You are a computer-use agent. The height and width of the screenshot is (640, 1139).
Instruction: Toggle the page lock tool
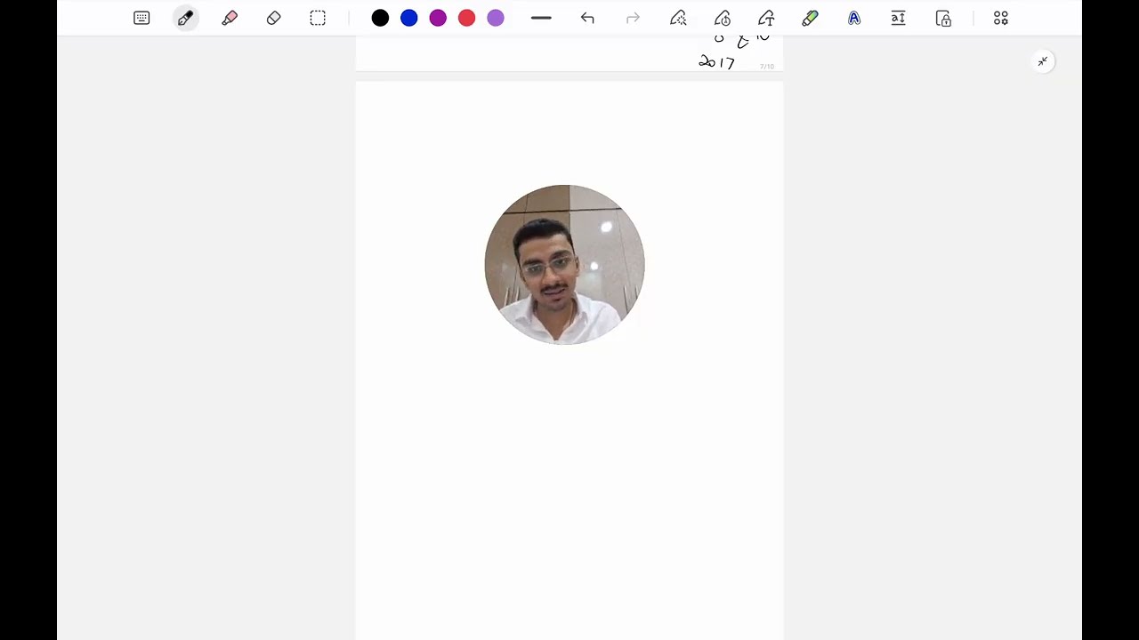[x=943, y=18]
